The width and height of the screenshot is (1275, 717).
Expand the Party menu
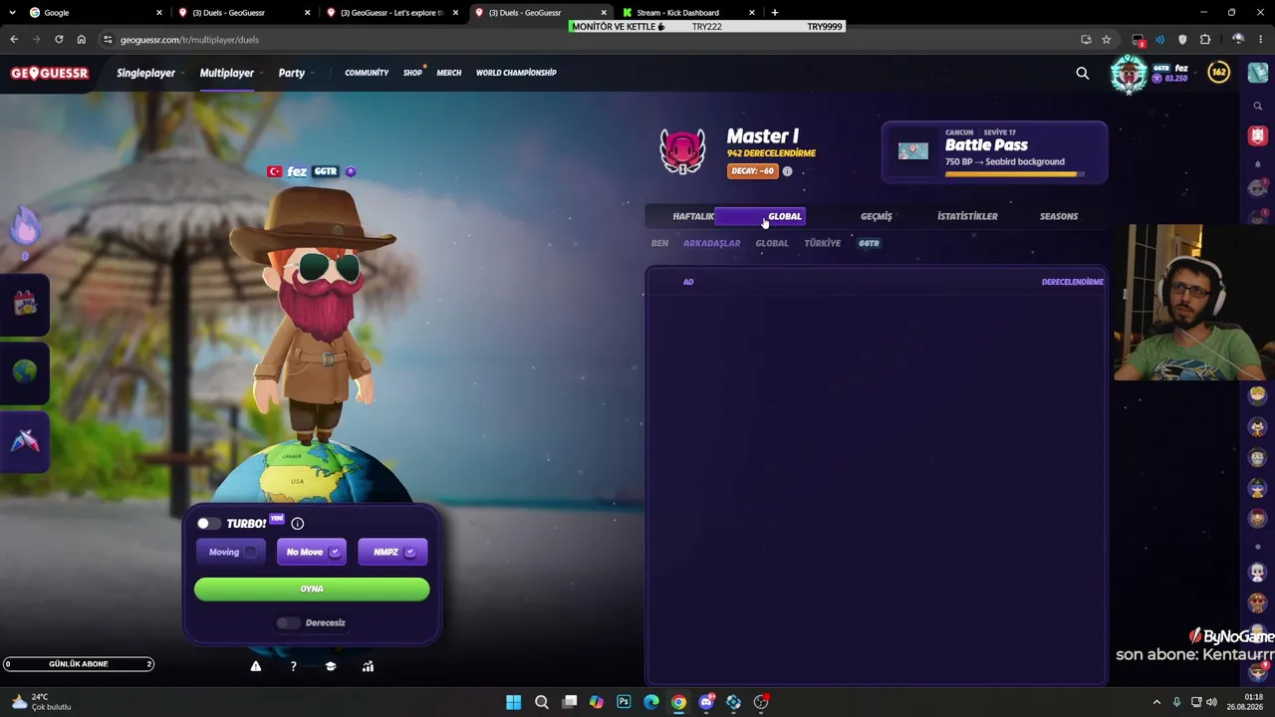point(296,73)
